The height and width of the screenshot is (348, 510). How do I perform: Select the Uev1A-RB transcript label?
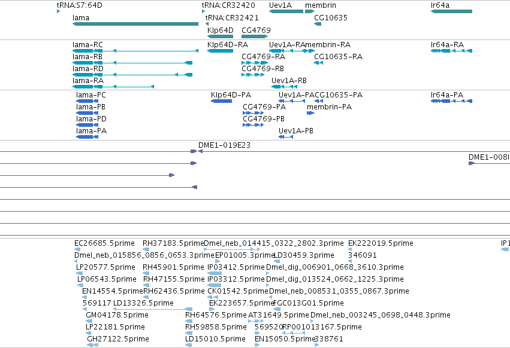click(x=289, y=81)
